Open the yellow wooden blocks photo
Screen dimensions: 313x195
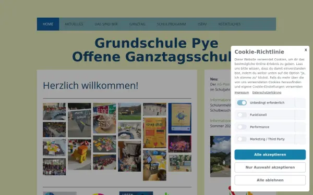(x=79, y=154)
